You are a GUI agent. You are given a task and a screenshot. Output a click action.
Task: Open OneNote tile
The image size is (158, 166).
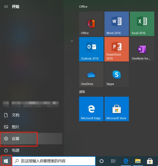142,49
